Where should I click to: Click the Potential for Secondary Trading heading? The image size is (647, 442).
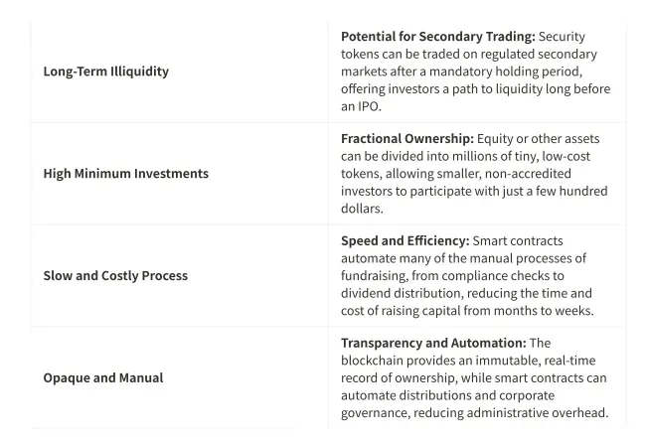[x=437, y=37]
